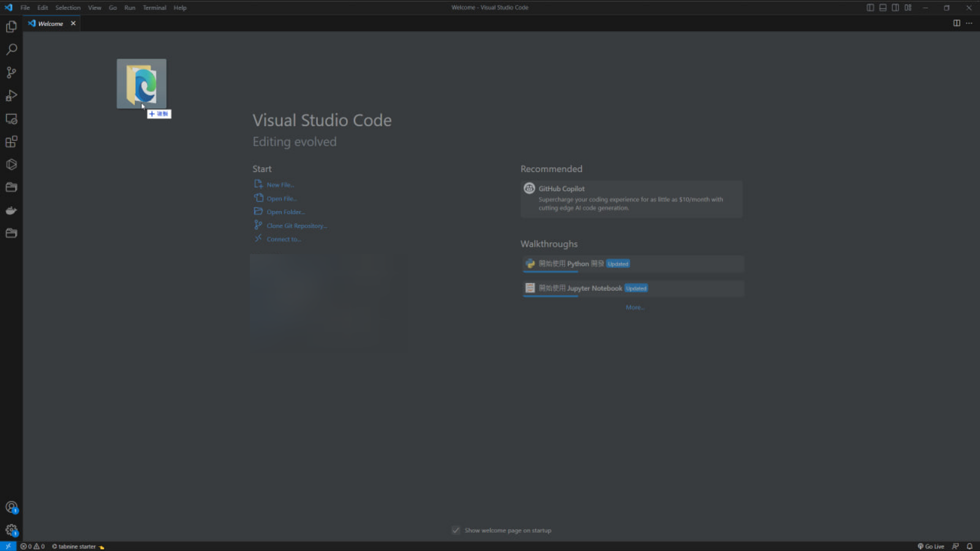The width and height of the screenshot is (980, 551).
Task: Open the Edit menu
Action: coord(42,7)
